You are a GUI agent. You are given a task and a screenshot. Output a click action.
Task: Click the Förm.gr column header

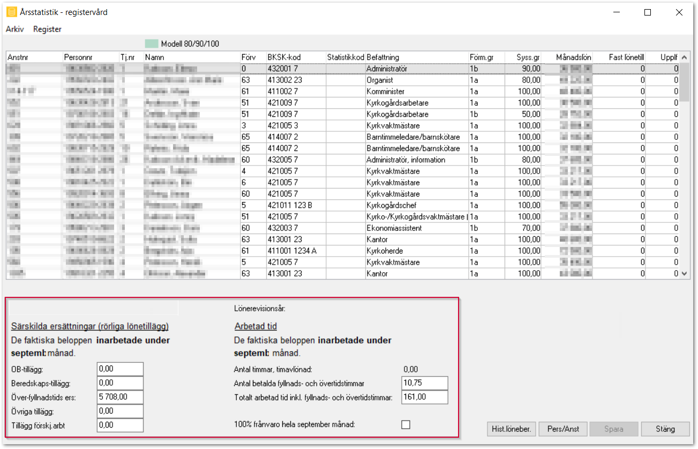click(486, 57)
